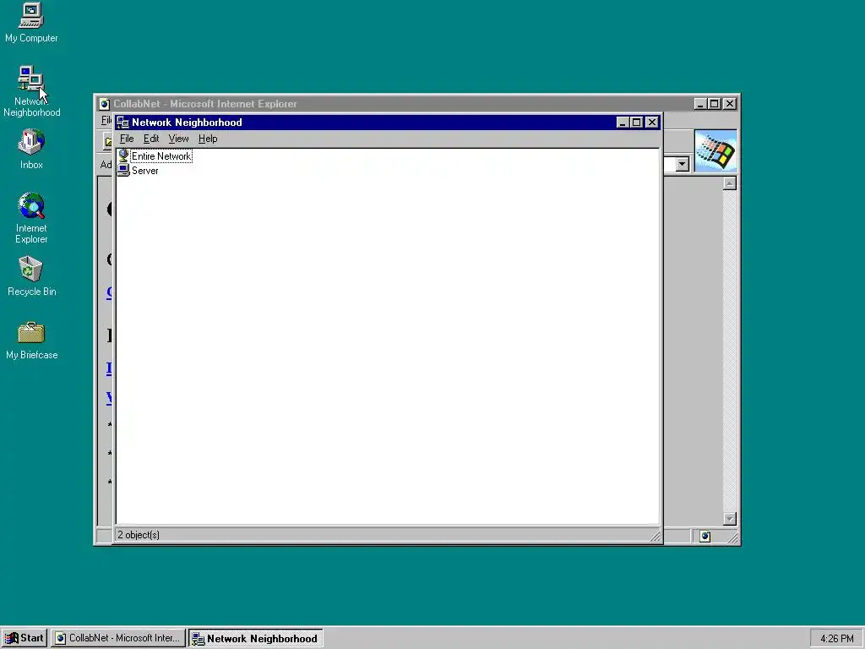Maximize the Internet Explorer window

[714, 104]
